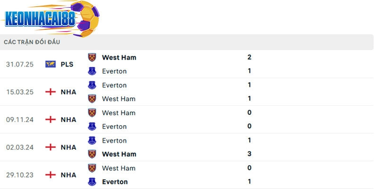Viewport: 378px width, 189px height.
Task: Click Everton crest in 31.07.25 match
Action: [x=92, y=71]
